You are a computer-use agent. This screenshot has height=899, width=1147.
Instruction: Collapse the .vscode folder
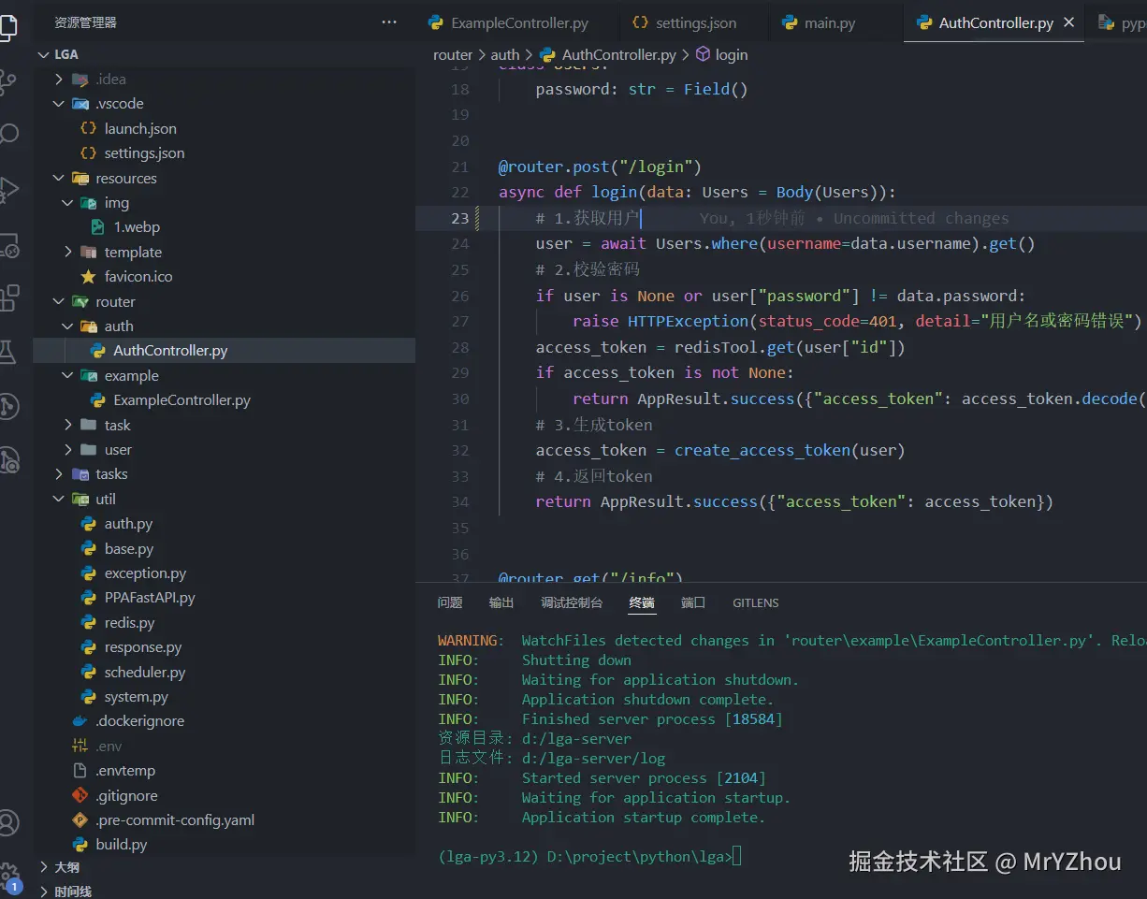tap(60, 104)
